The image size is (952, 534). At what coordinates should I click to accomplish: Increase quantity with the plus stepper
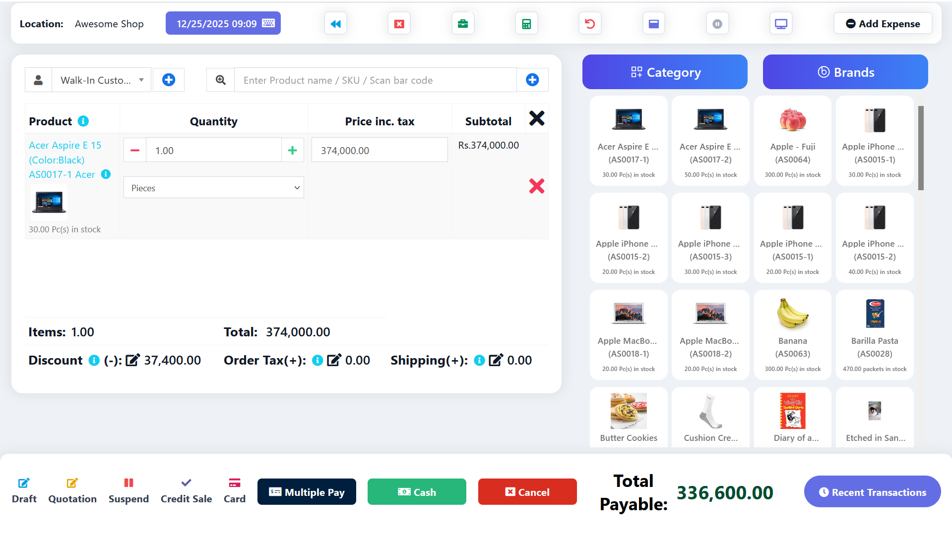(x=292, y=151)
